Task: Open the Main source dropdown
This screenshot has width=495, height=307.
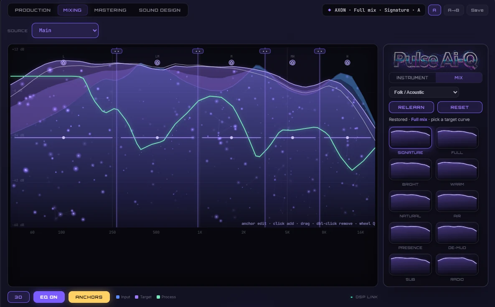Action: 65,30
